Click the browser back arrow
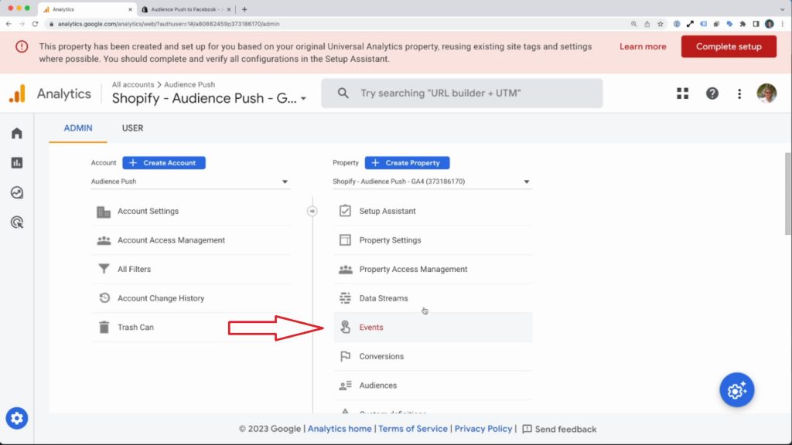This screenshot has width=792, height=445. point(9,24)
